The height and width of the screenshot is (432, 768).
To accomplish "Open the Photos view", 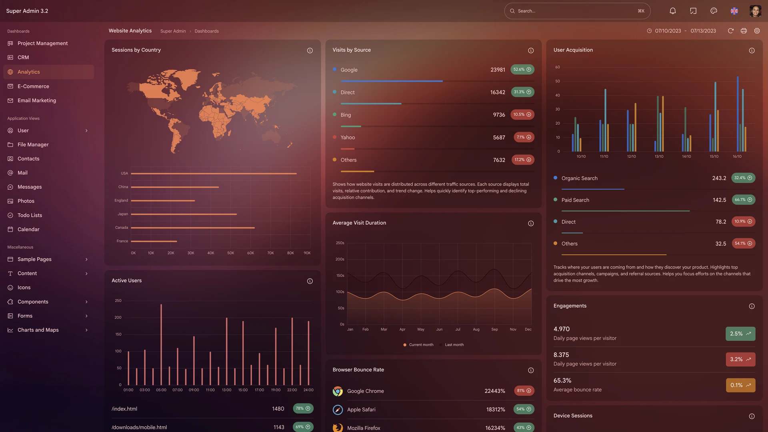I will 48,201.
